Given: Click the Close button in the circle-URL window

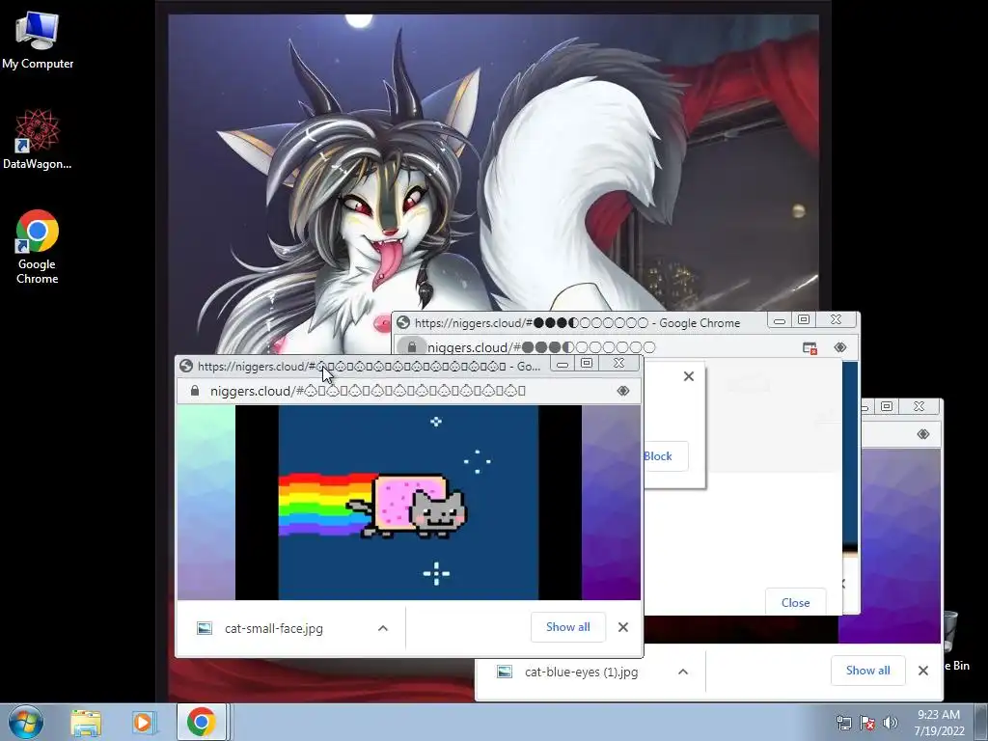Looking at the screenshot, I should [x=795, y=602].
